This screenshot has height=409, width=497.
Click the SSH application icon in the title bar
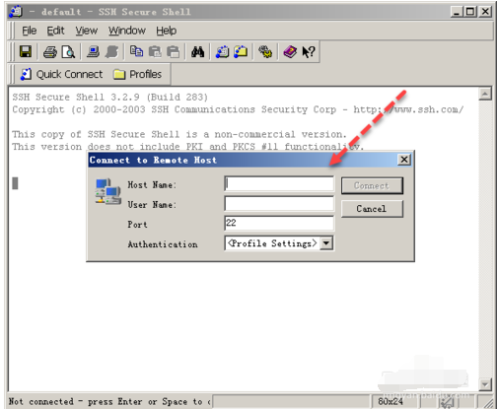(16, 12)
